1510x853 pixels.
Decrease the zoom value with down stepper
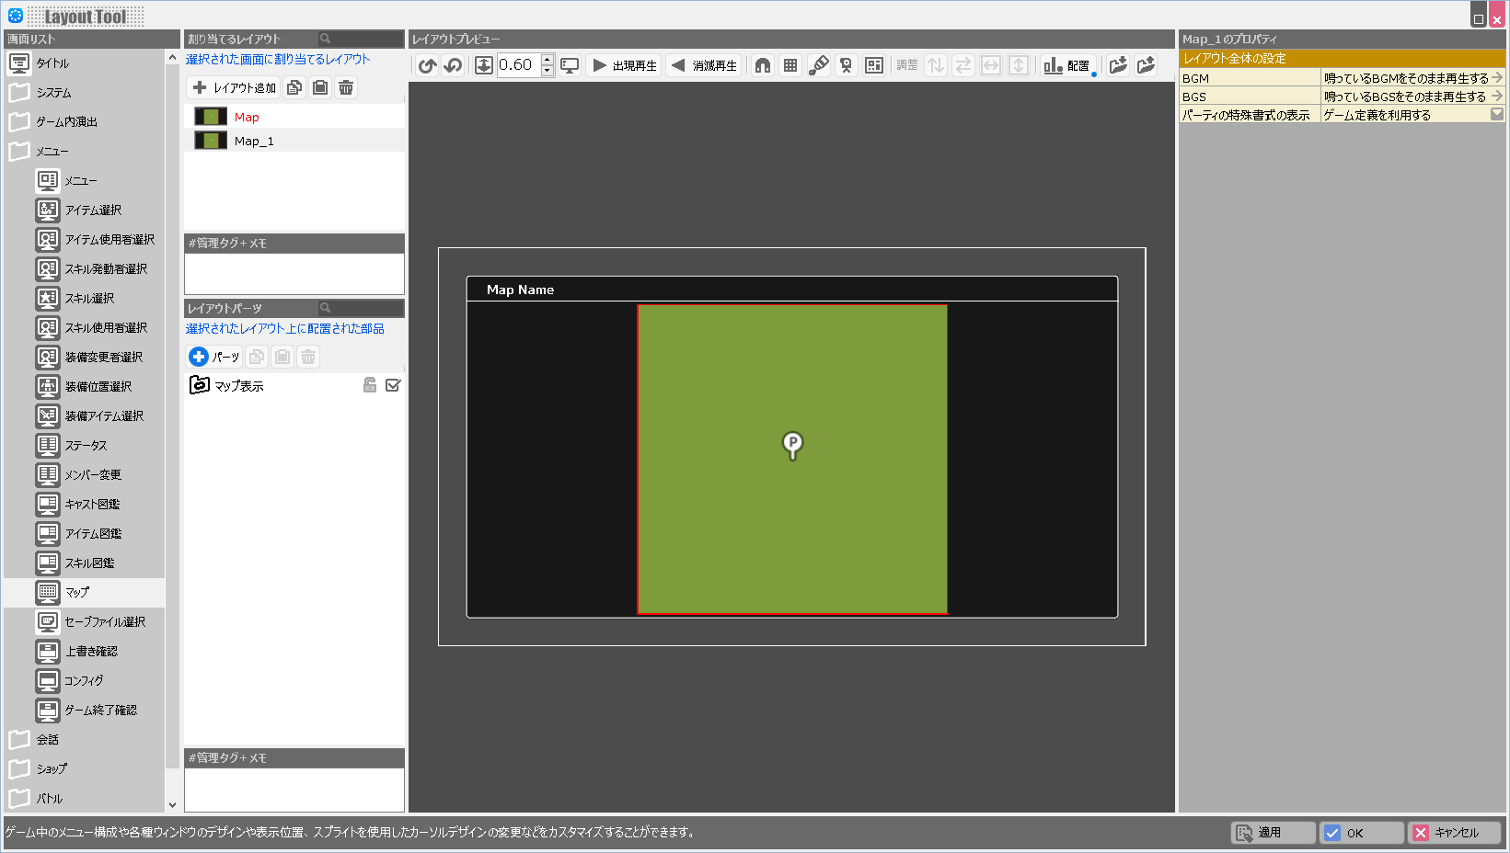(548, 71)
